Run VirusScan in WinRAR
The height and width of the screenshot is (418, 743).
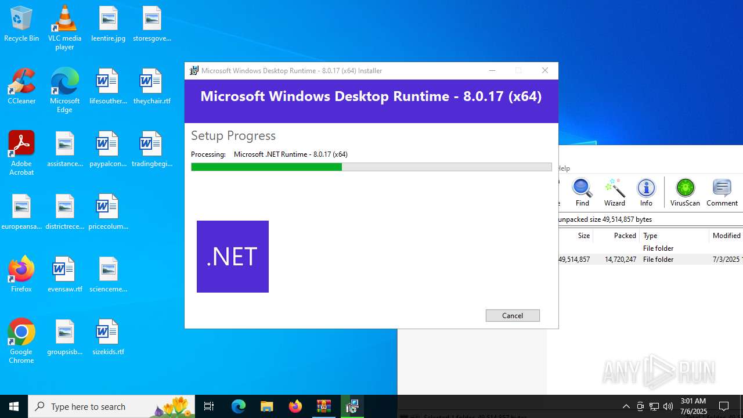click(685, 193)
